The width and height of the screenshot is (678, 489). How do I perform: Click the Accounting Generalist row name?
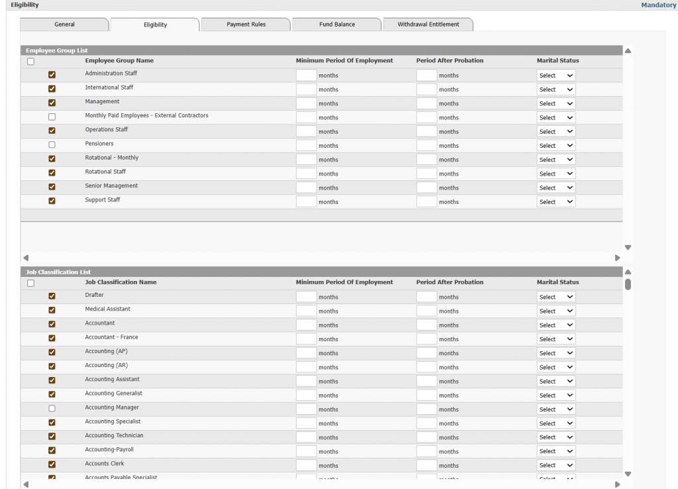click(x=113, y=394)
